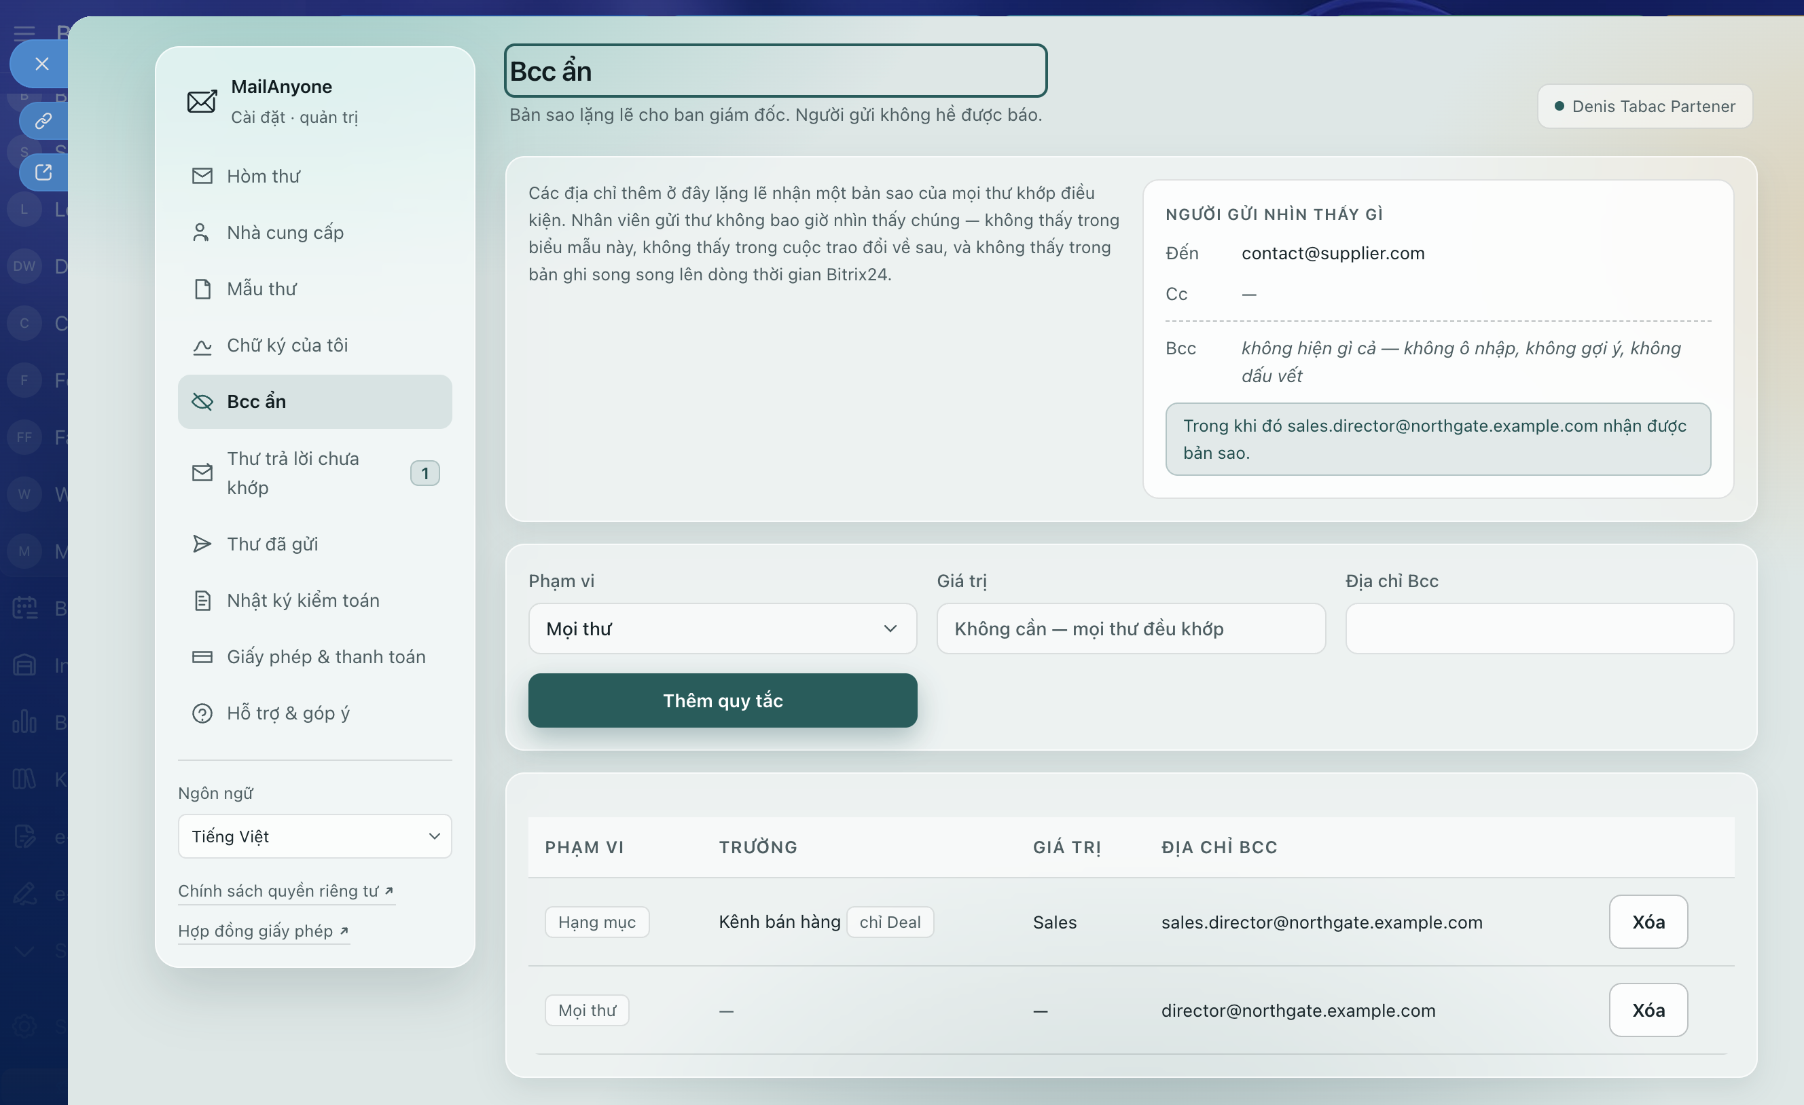Delete the sales.director Bcc rule with Xóa
This screenshot has height=1105, width=1804.
[1648, 922]
